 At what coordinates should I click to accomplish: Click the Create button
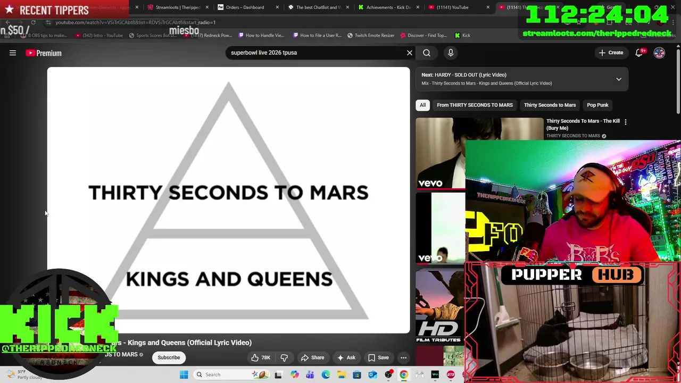pyautogui.click(x=611, y=53)
